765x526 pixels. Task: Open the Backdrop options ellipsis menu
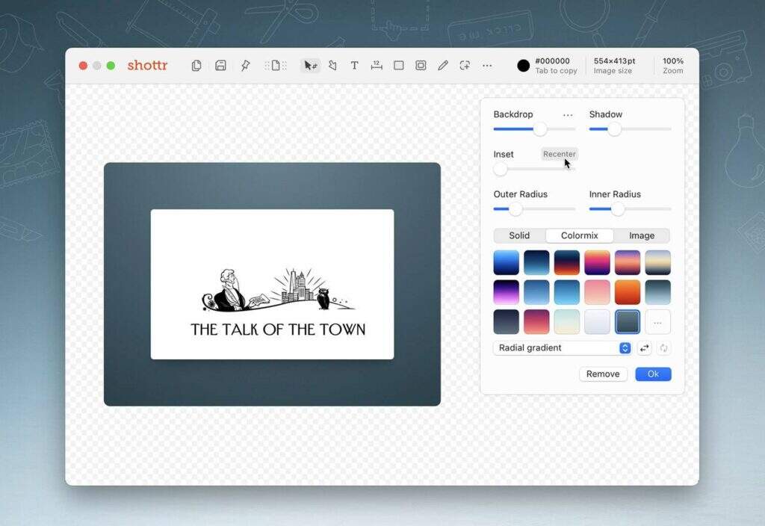coord(568,115)
